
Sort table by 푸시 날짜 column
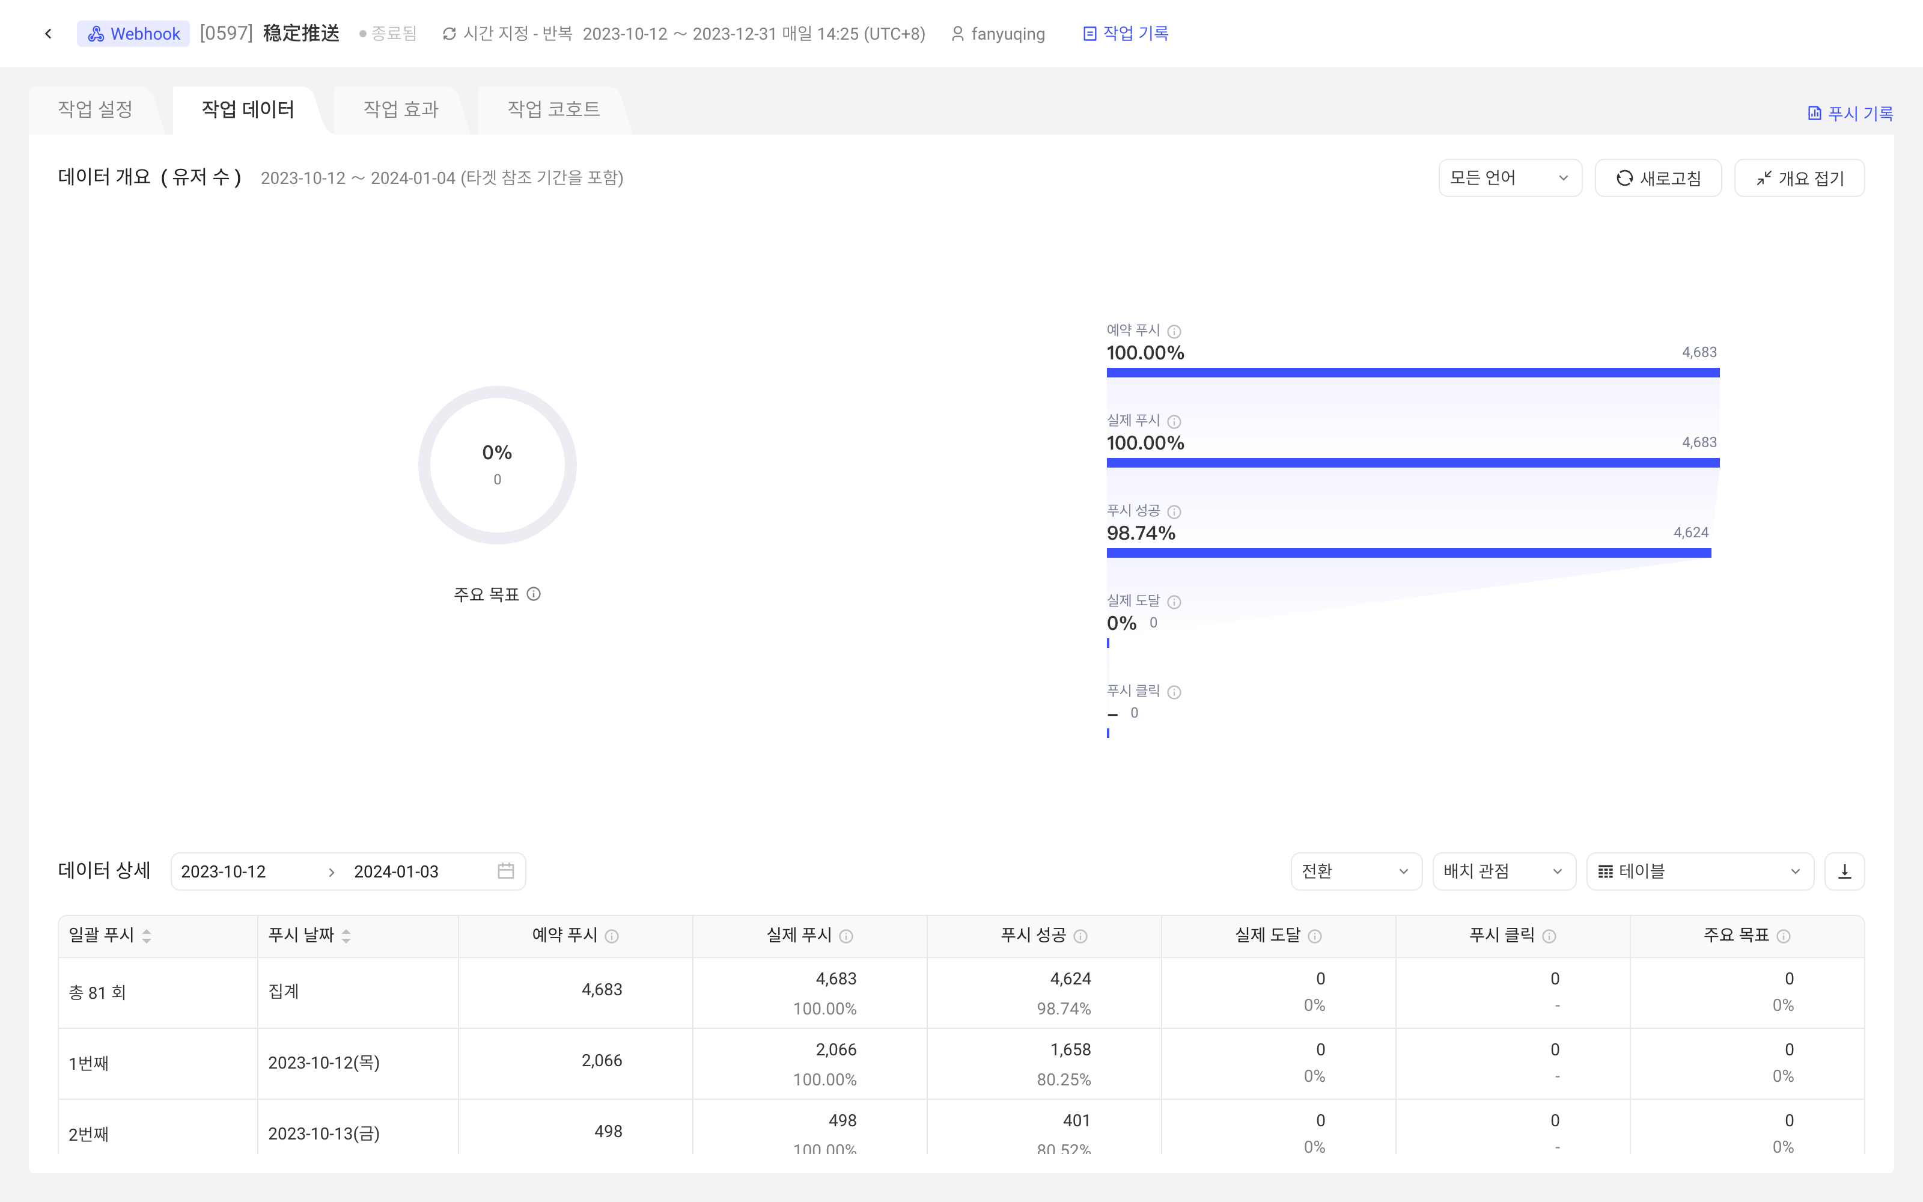[347, 936]
